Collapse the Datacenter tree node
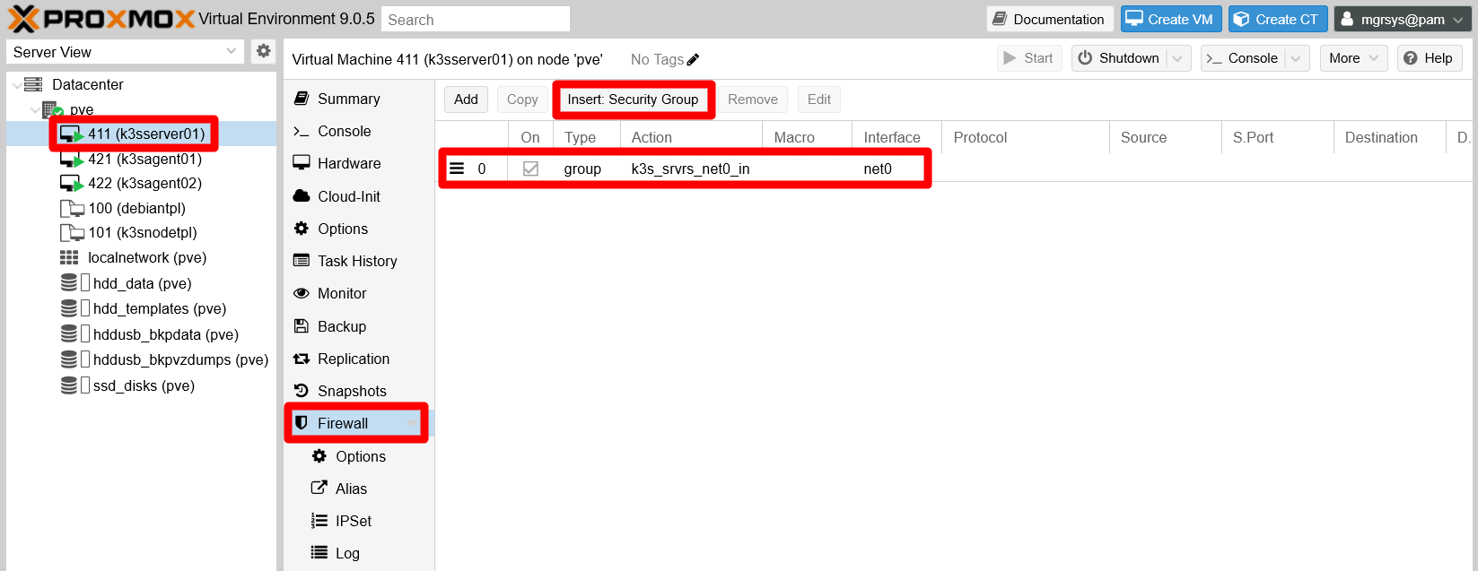1478x571 pixels. coord(17,85)
